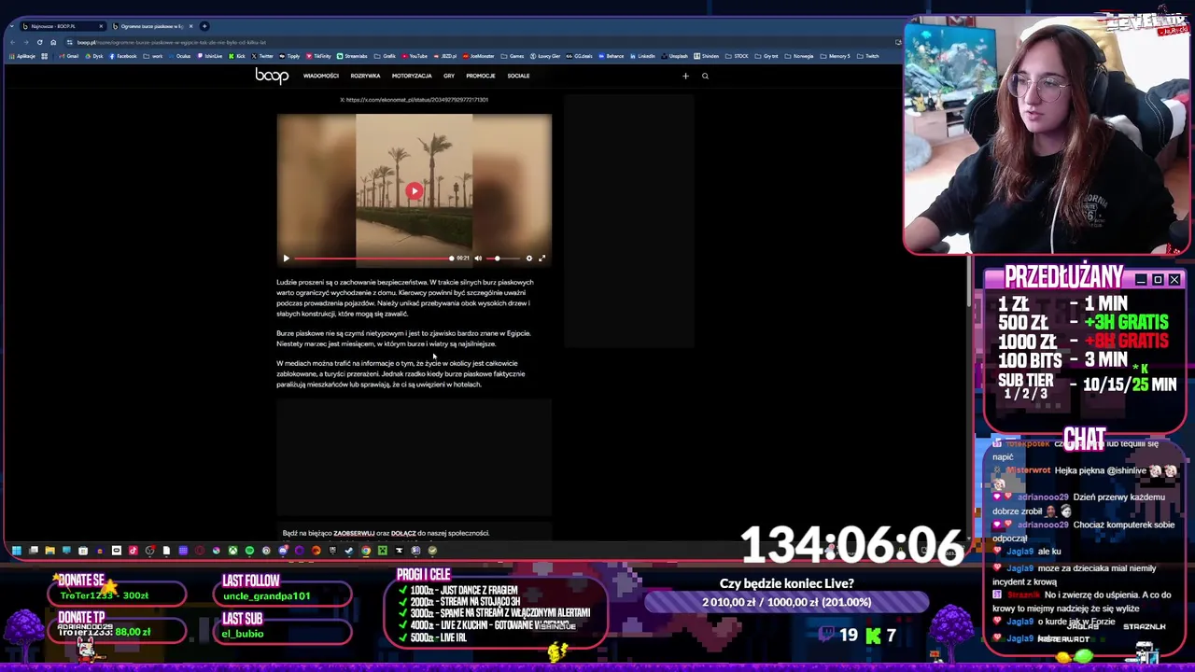This screenshot has width=1195, height=672.
Task: Open the MOTORYZACJA menu item
Action: pyautogui.click(x=412, y=76)
